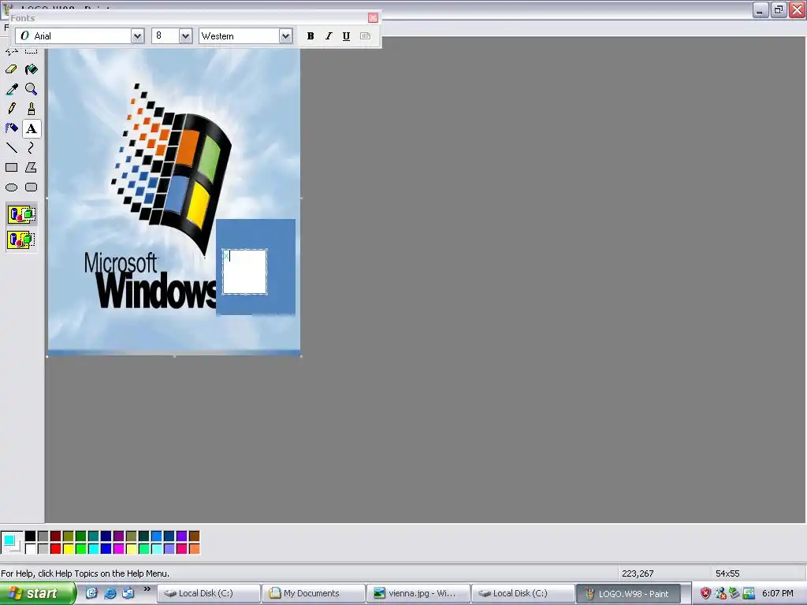Pick the straight Line tool

[x=11, y=148]
